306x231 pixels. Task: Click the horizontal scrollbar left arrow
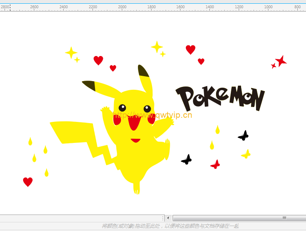[168, 218]
